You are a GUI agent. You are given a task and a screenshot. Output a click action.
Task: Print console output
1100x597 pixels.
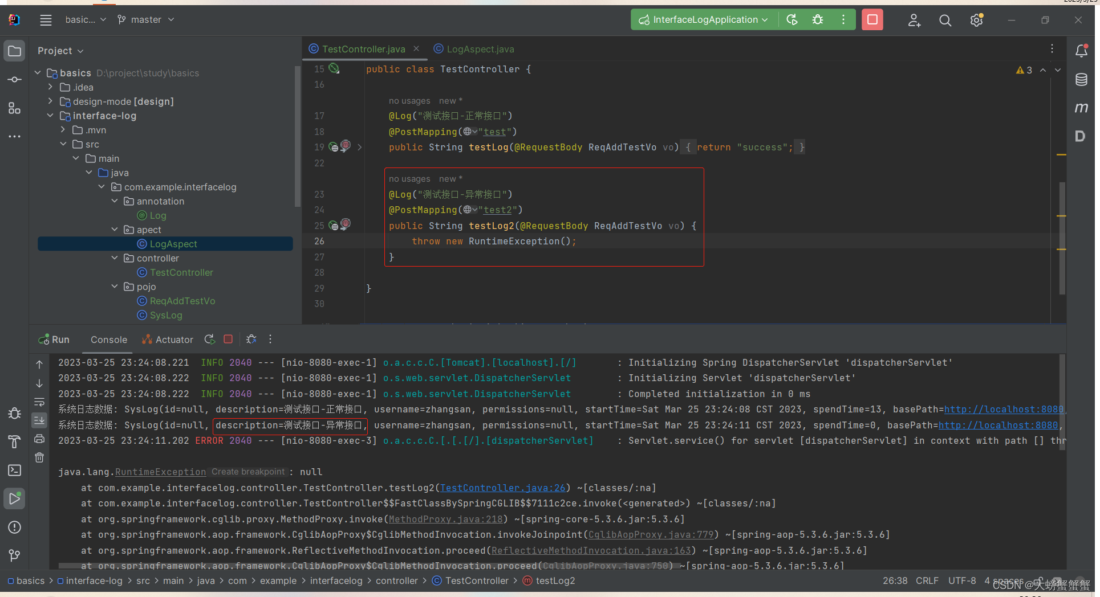pos(39,439)
